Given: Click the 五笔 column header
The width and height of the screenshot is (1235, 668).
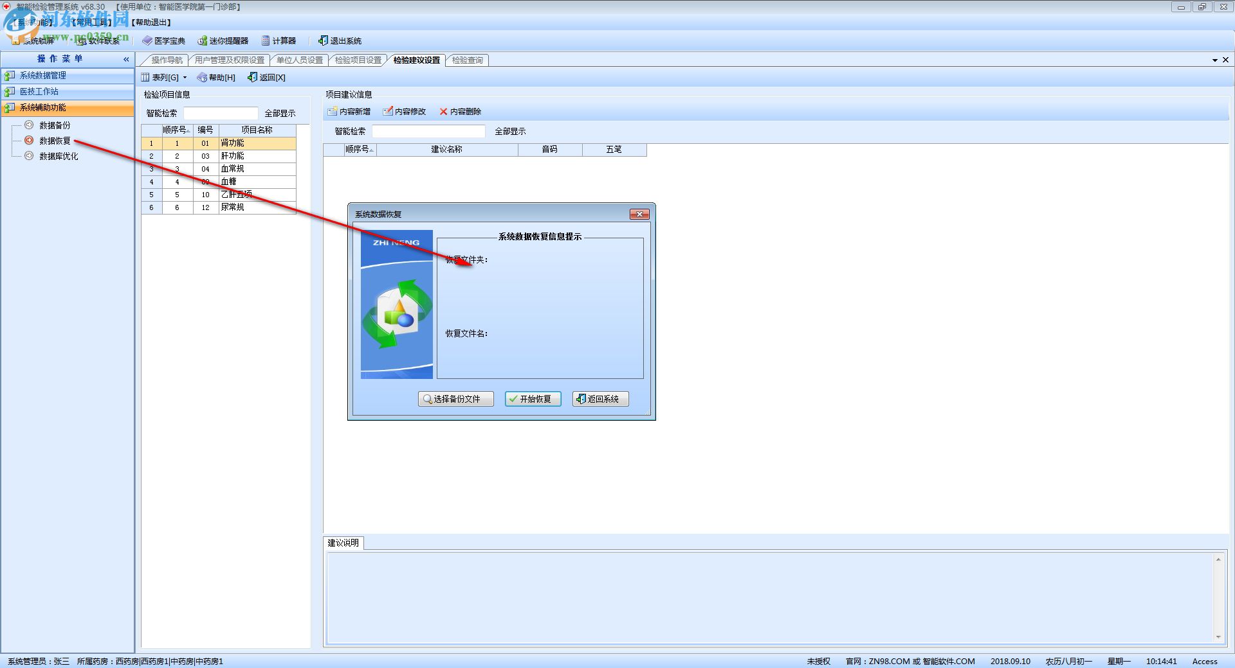Looking at the screenshot, I should [x=614, y=149].
